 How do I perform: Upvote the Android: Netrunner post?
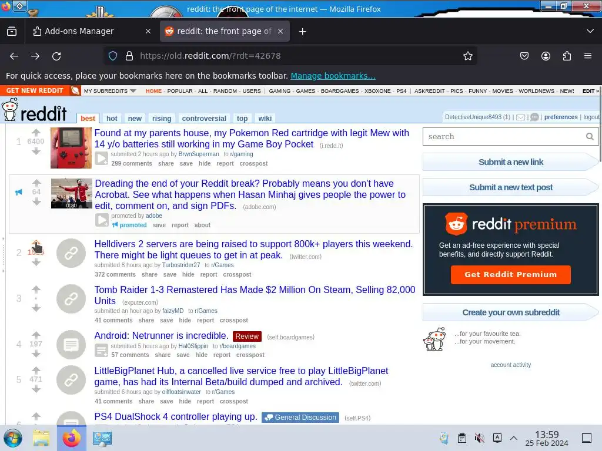[x=36, y=335]
